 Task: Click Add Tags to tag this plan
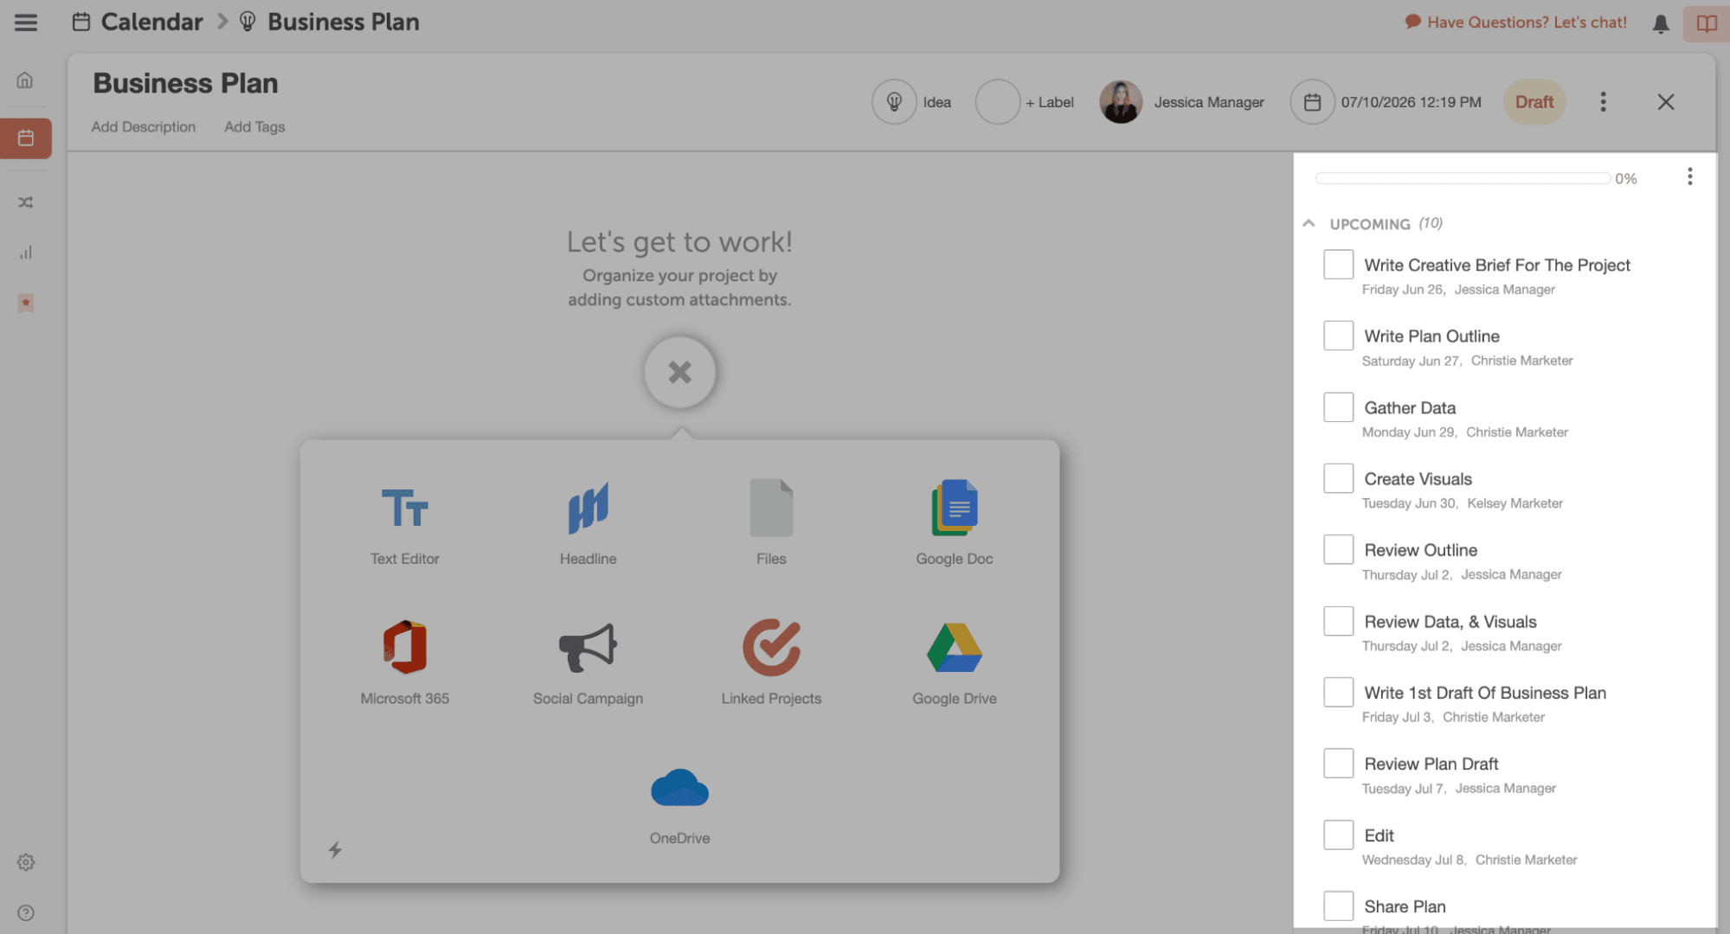[254, 125]
